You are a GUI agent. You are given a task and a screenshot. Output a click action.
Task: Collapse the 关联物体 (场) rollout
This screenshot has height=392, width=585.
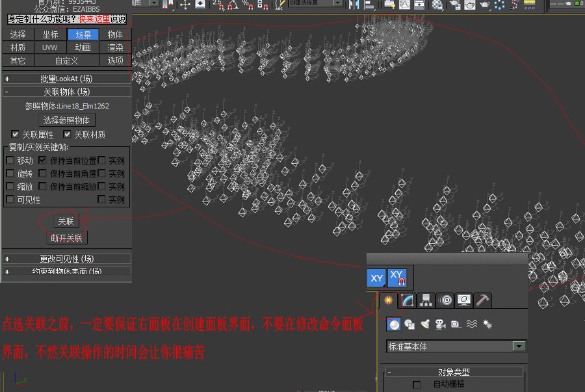[67, 92]
